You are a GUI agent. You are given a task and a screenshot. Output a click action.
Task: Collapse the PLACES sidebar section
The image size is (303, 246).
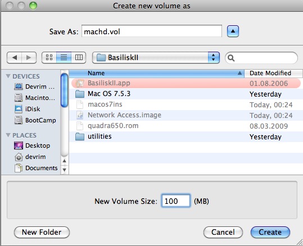(8, 135)
